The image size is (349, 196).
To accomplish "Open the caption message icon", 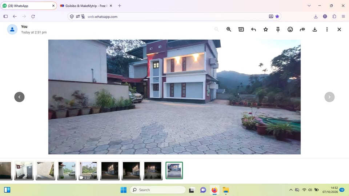I will (241, 29).
